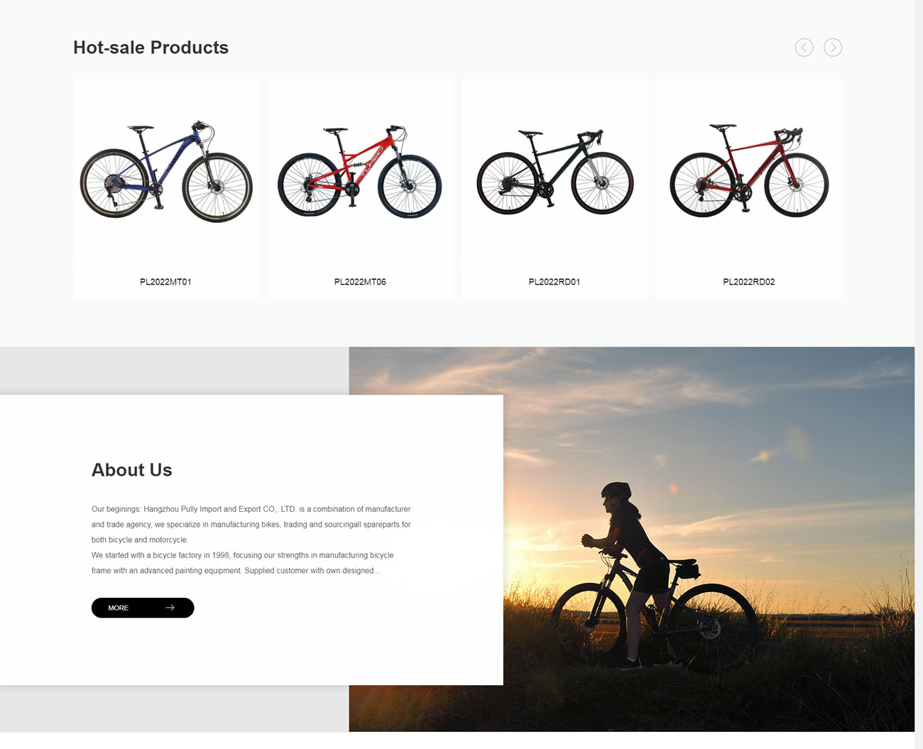Click the arrow inside the MORE button
Viewport: 923px width, 749px height.
pos(170,608)
